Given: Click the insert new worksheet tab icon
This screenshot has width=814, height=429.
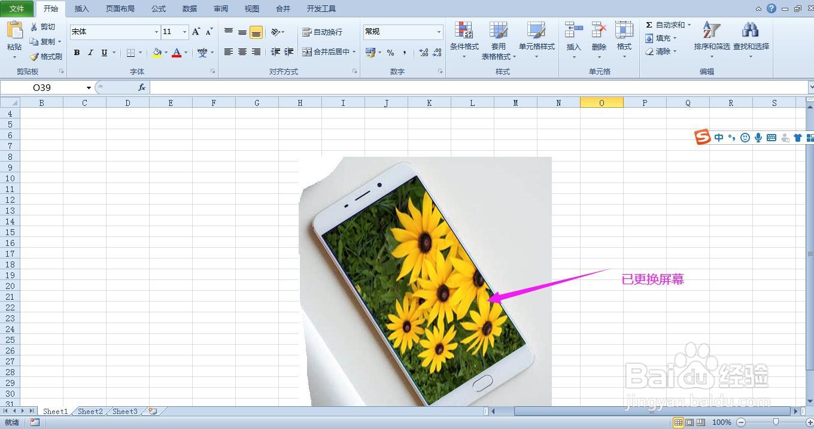Looking at the screenshot, I should (x=153, y=411).
